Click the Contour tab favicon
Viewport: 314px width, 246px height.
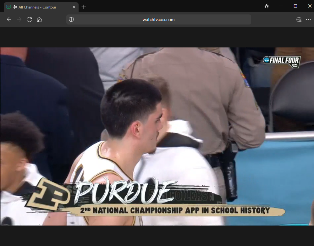(8, 7)
